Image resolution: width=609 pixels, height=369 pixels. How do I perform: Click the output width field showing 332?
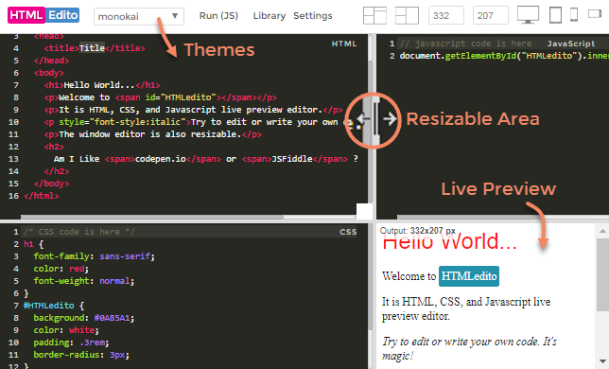coord(446,15)
